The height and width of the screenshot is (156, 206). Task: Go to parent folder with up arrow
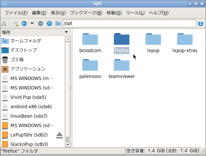pos(49,24)
